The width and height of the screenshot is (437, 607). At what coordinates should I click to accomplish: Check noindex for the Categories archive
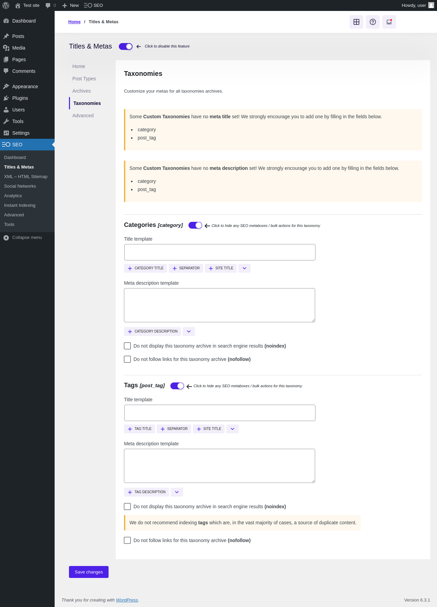click(127, 346)
